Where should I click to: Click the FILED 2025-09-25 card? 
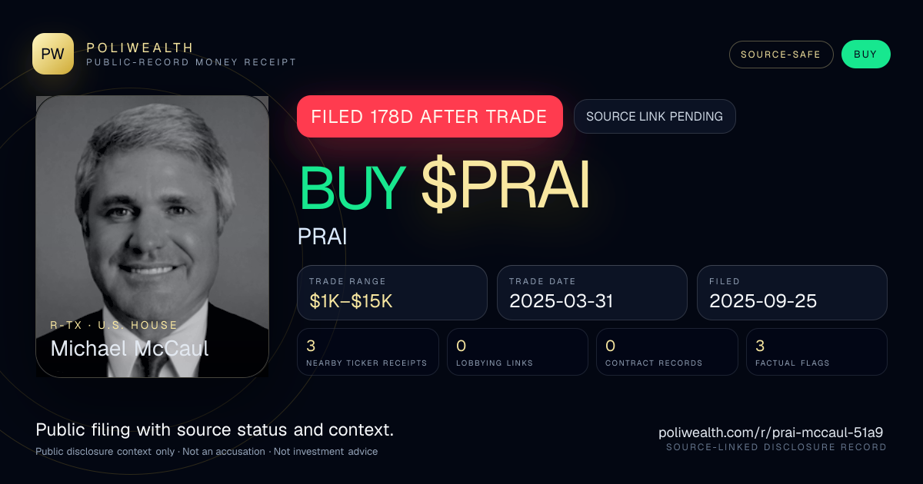pos(792,293)
